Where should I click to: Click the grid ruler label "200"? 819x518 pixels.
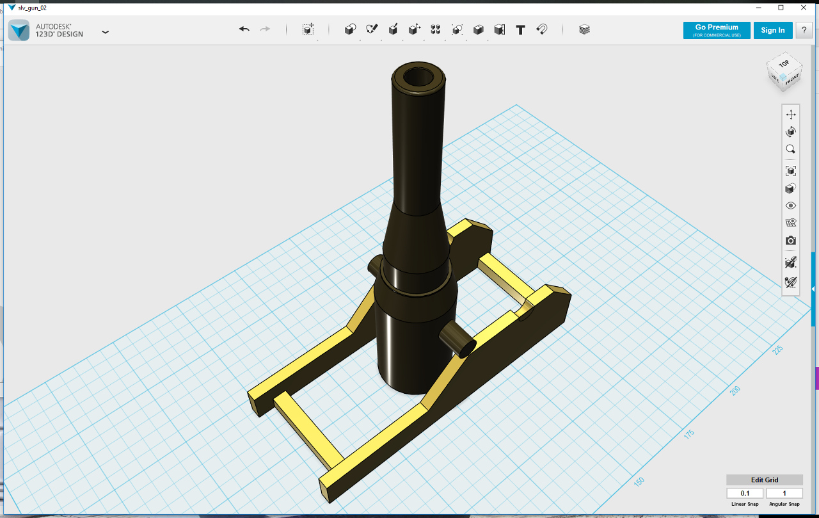pos(736,390)
